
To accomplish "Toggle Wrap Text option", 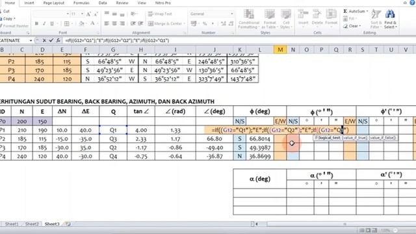I will click(160, 14).
